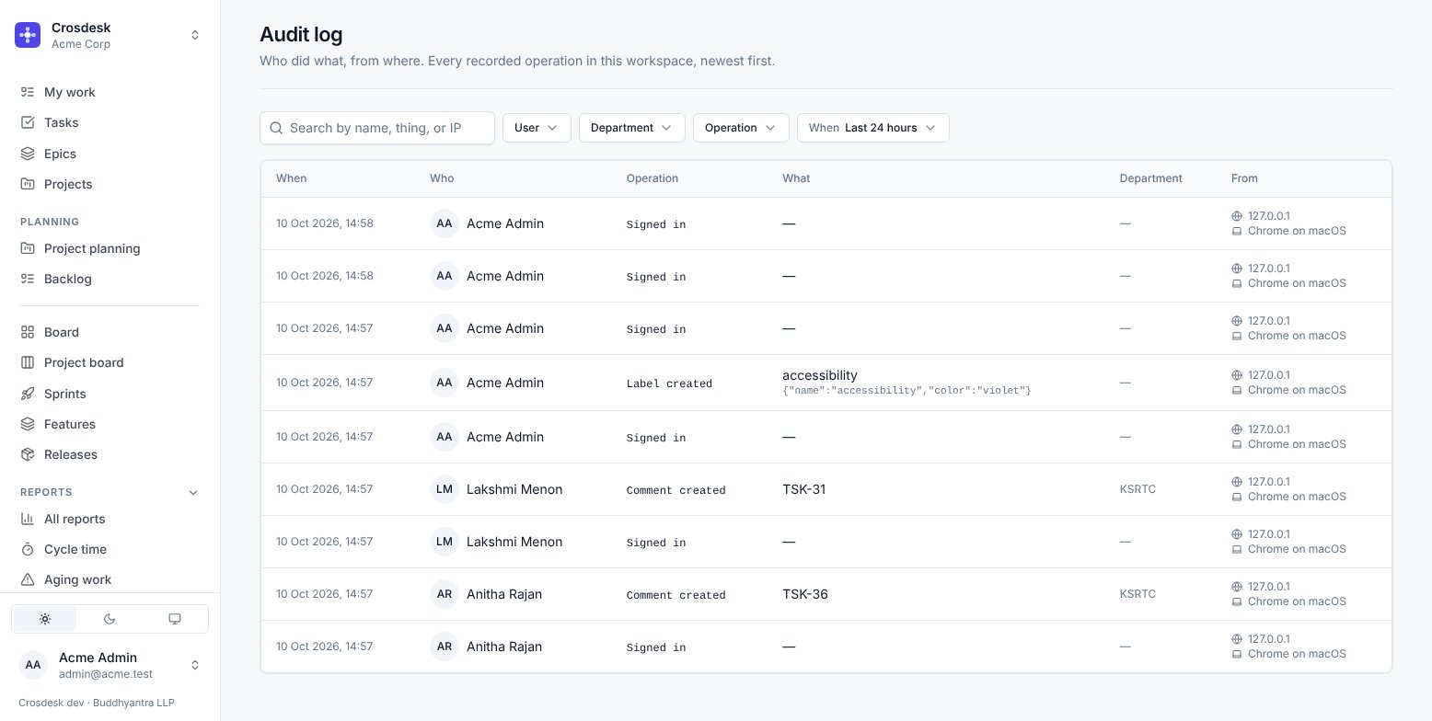This screenshot has width=1432, height=721.
Task: Click the KSRTC department in TSK-31 row
Action: pyautogui.click(x=1138, y=489)
